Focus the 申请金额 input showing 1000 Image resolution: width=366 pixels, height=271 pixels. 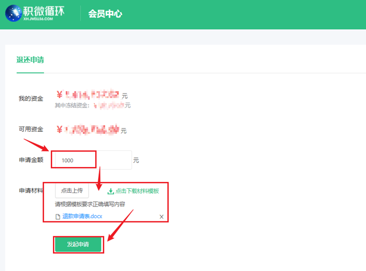(75, 160)
